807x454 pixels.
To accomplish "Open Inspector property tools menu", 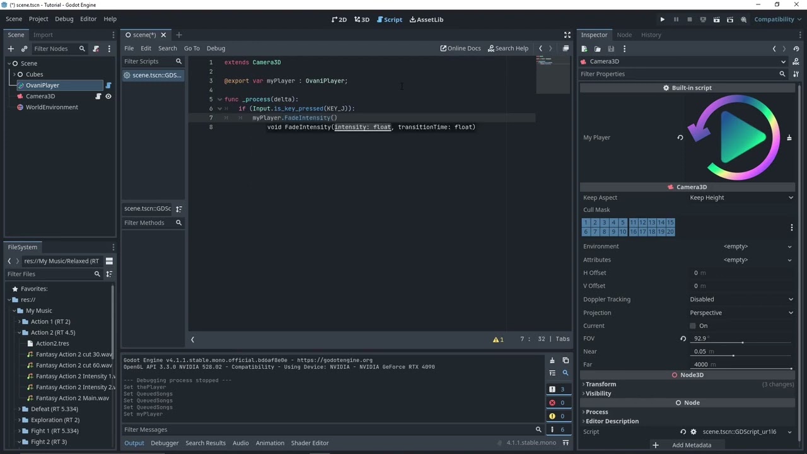I will [x=796, y=74].
